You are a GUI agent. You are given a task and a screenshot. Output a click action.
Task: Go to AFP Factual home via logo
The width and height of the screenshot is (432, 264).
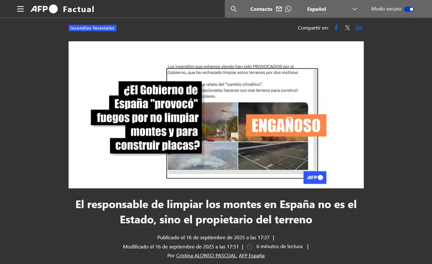click(62, 9)
